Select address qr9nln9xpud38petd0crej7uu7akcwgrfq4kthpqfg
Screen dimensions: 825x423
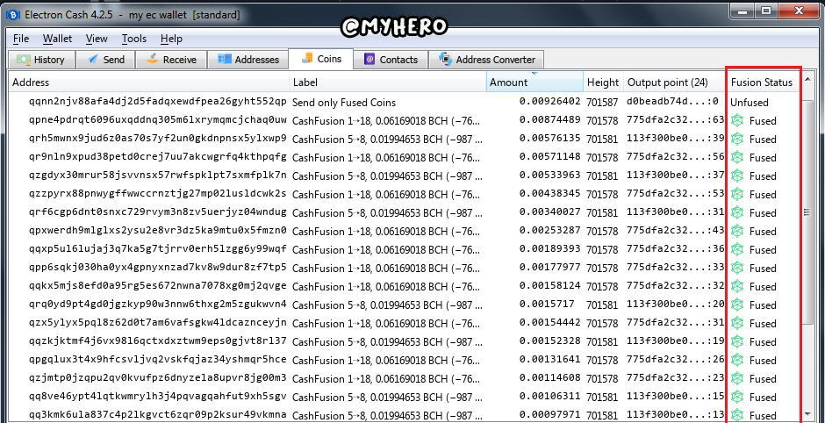[x=158, y=157]
